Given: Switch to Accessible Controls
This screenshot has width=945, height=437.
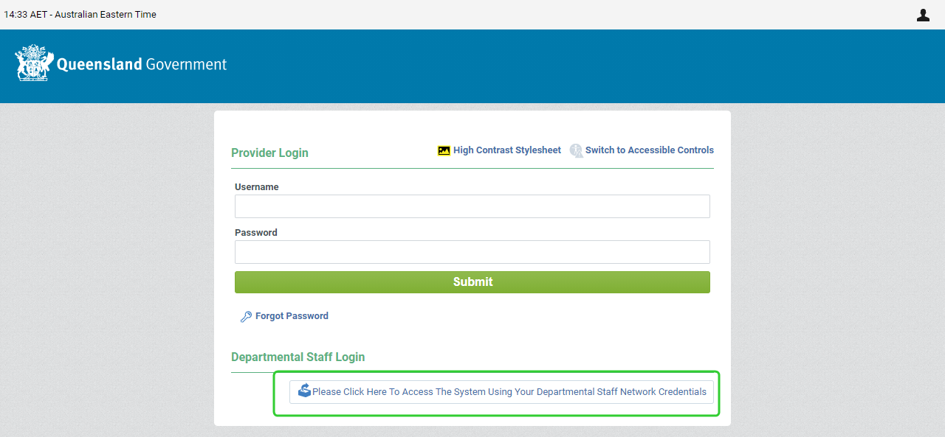Looking at the screenshot, I should (x=649, y=150).
